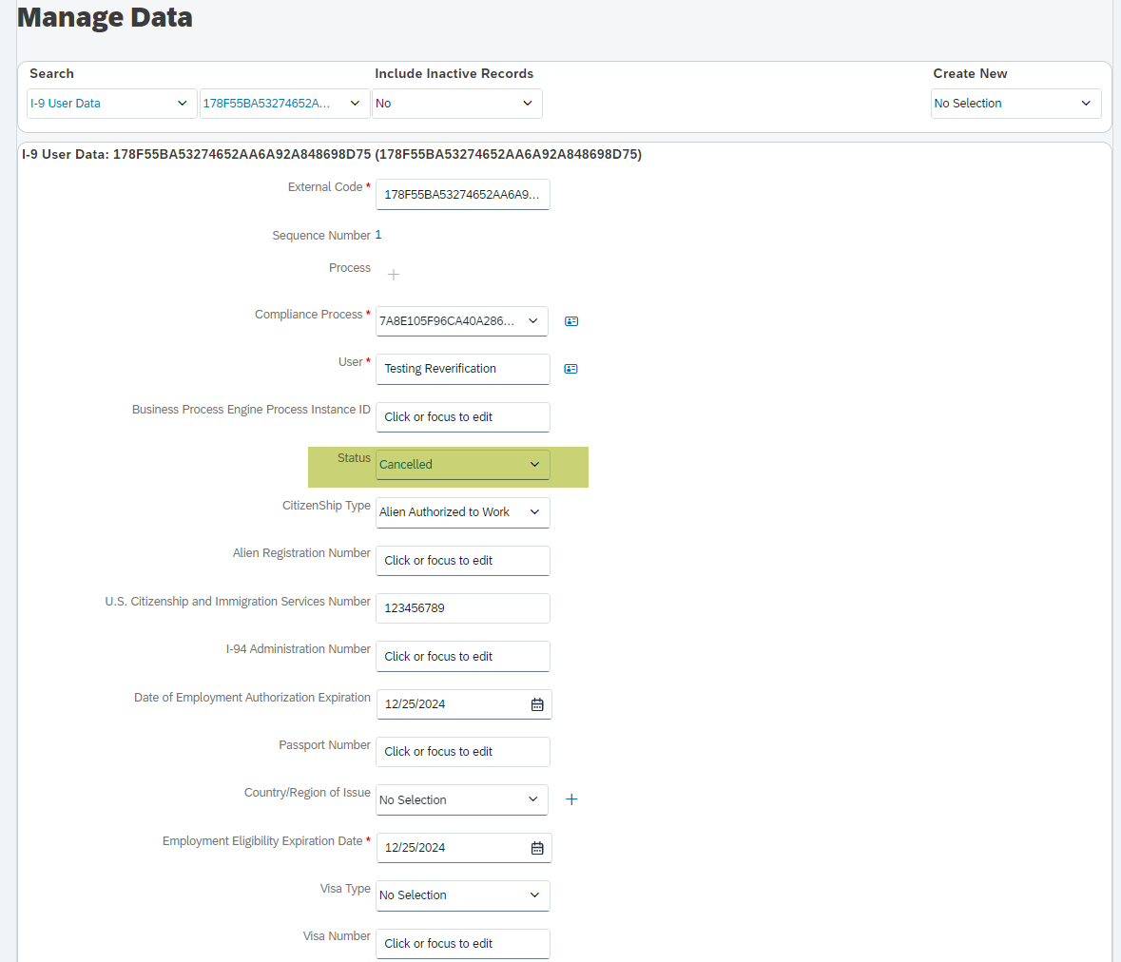Viewport: 1121px width, 962px height.
Task: Open the Visa Type dropdown
Action: tap(462, 895)
